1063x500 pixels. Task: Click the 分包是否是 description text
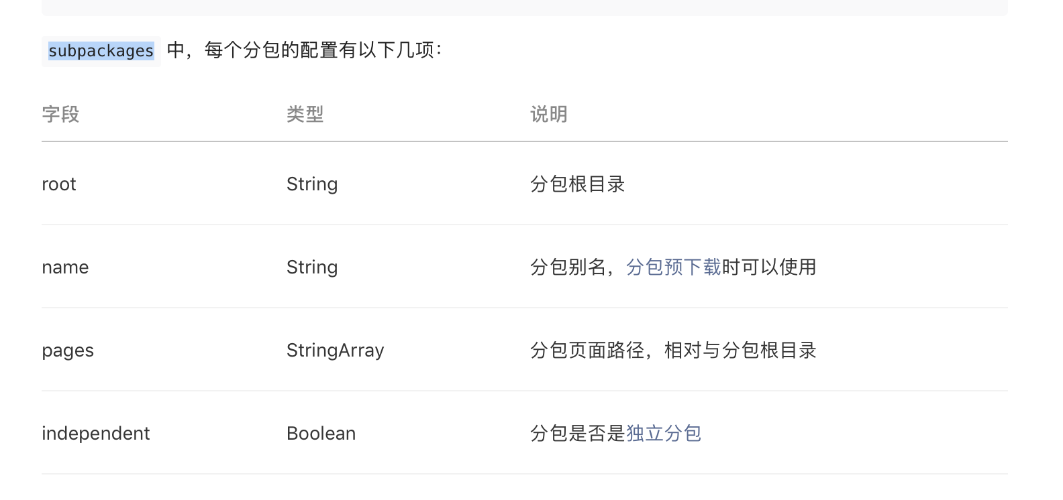[x=578, y=433]
